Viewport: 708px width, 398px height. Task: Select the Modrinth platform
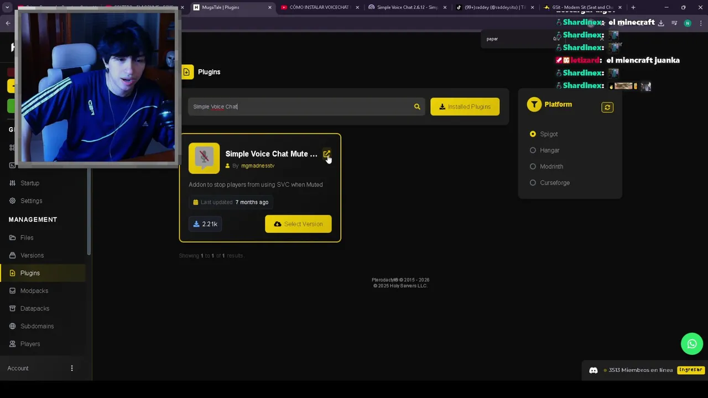click(x=533, y=166)
